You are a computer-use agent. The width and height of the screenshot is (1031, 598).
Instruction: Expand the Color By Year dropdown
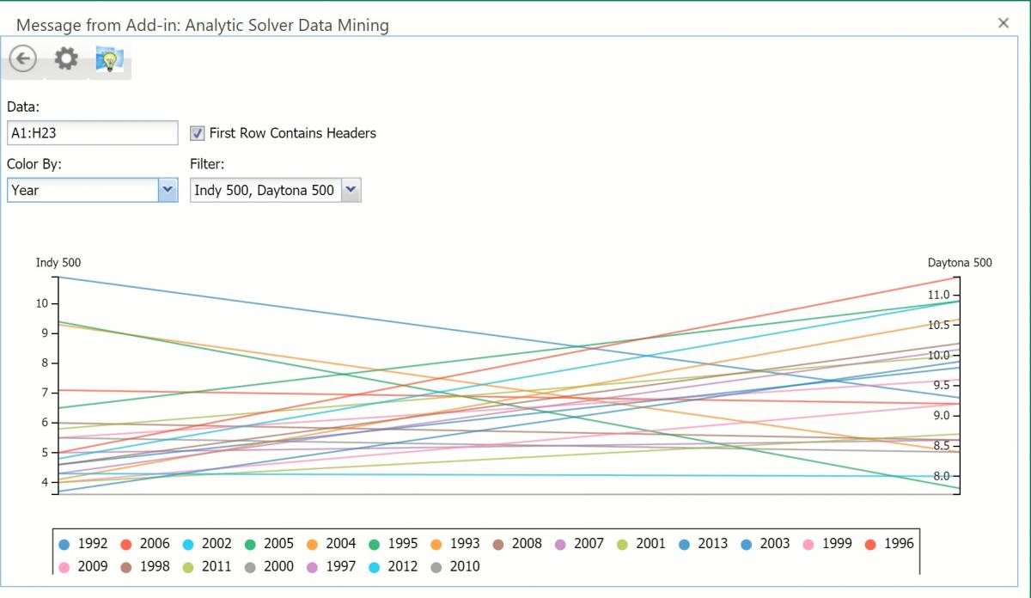[167, 190]
